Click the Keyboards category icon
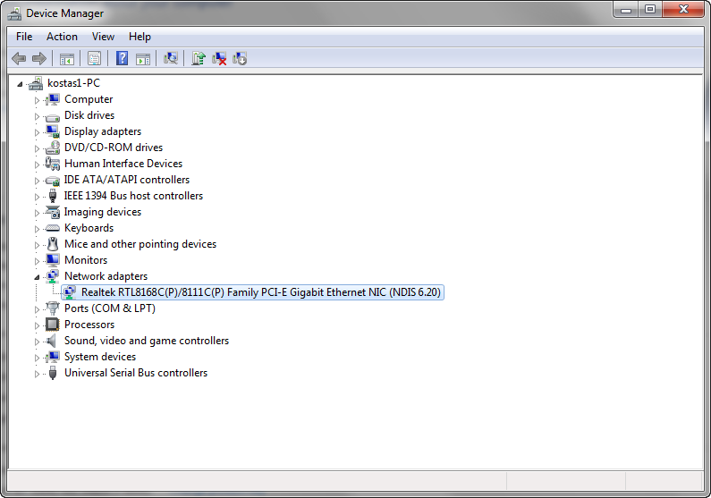 point(53,228)
